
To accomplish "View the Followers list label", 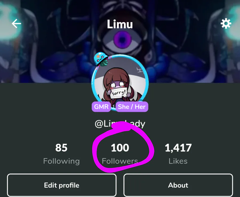I will pyautogui.click(x=120, y=161).
